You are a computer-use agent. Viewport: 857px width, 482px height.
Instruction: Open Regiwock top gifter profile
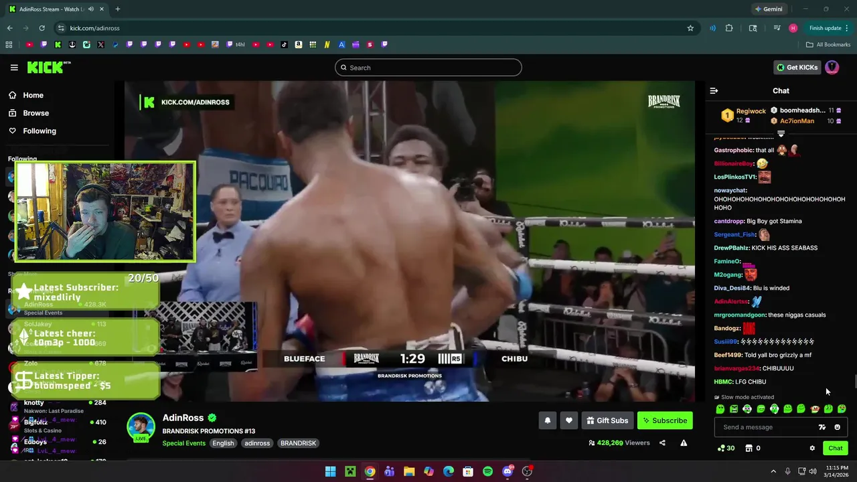tap(751, 111)
